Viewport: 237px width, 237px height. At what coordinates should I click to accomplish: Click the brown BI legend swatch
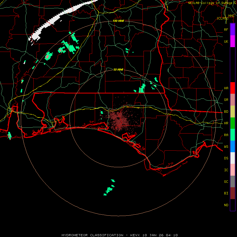tap(233, 193)
